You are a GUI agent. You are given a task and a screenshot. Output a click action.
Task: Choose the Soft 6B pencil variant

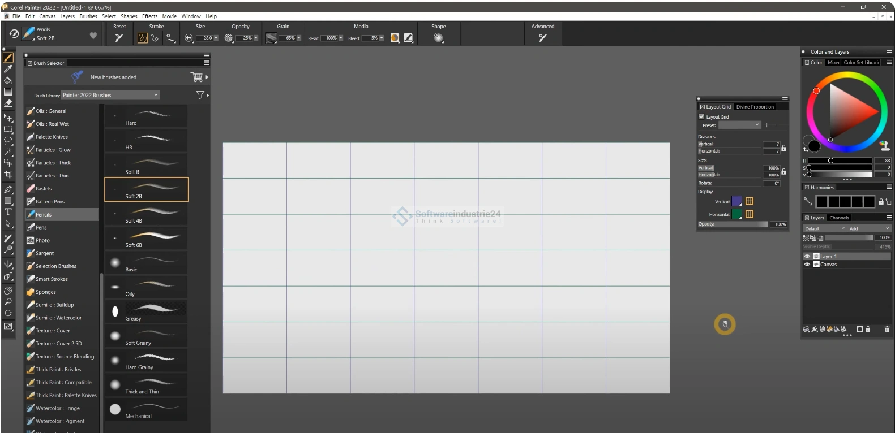[x=146, y=239]
